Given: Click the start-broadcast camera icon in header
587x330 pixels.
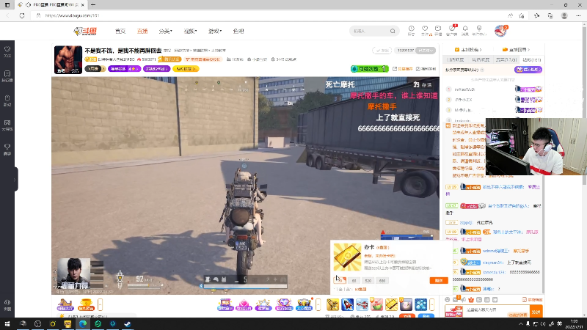Looking at the screenshot, I should pyautogui.click(x=438, y=29).
